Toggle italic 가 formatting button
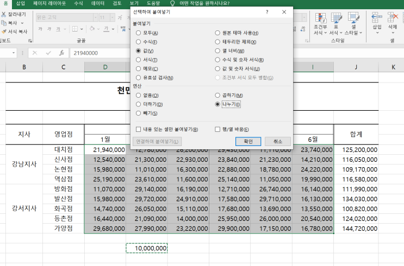Image resolution: width=404 pixels, height=266 pixels. (49, 29)
